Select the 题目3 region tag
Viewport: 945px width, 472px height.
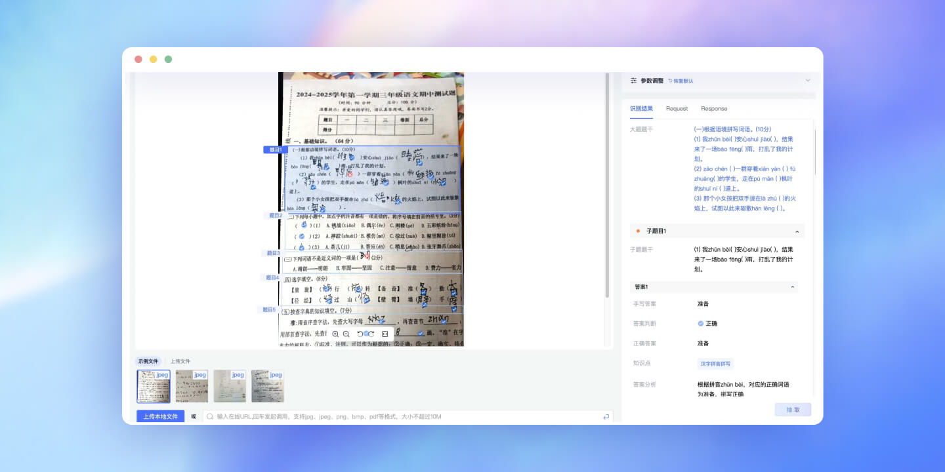coord(272,253)
